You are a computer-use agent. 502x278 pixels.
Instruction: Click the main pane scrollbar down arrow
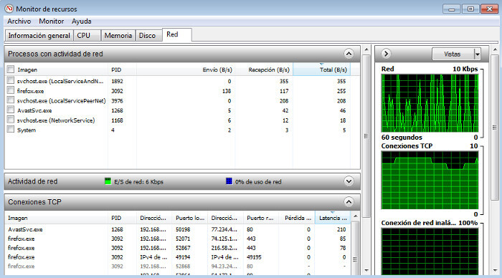(x=366, y=271)
